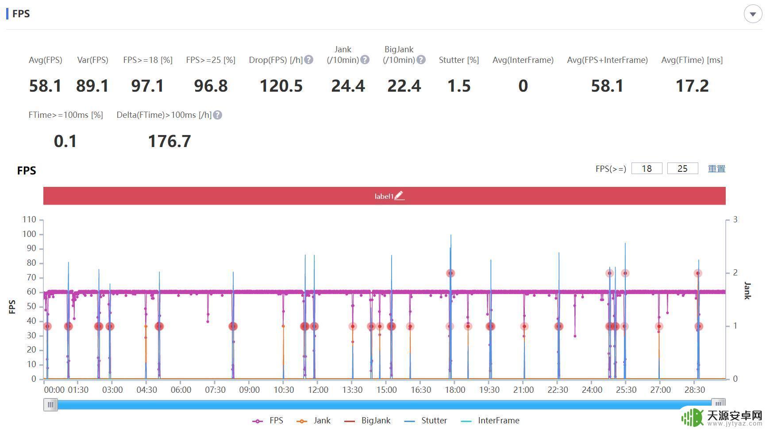
Task: Toggle the FPS series in the legend
Action: click(268, 420)
